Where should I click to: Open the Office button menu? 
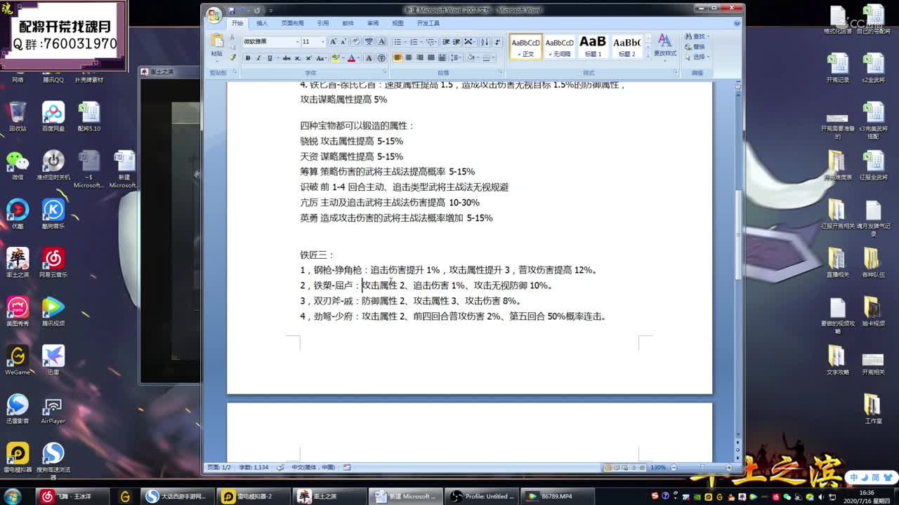pyautogui.click(x=214, y=15)
